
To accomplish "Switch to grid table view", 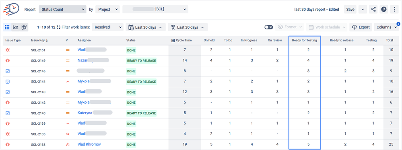I will pos(7,27).
